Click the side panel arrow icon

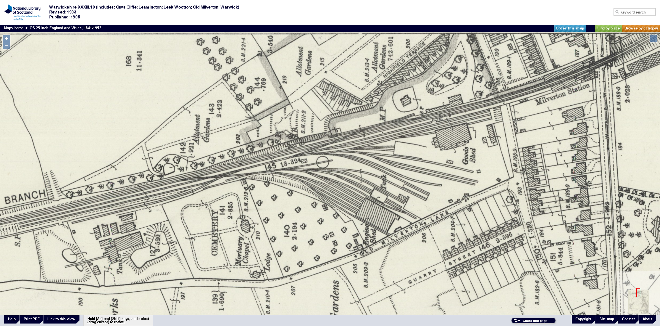pos(654,39)
